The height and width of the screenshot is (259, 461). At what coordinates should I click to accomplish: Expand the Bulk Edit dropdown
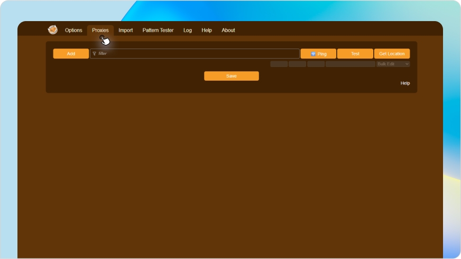(x=393, y=64)
